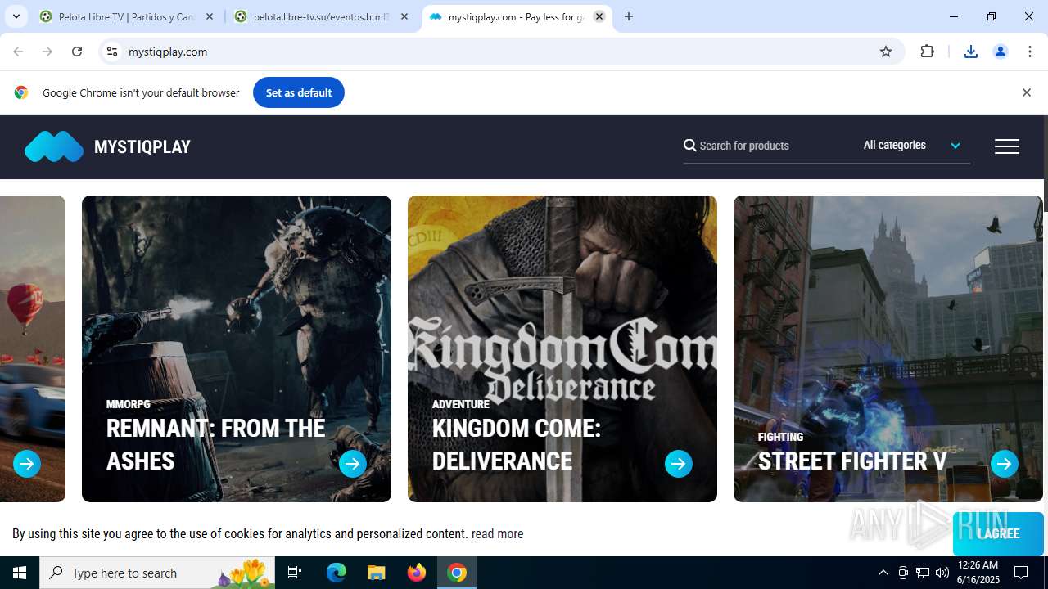Viewport: 1048px width, 589px height.
Task: Open the Remnant: From the Ashes title
Action: pos(216,444)
